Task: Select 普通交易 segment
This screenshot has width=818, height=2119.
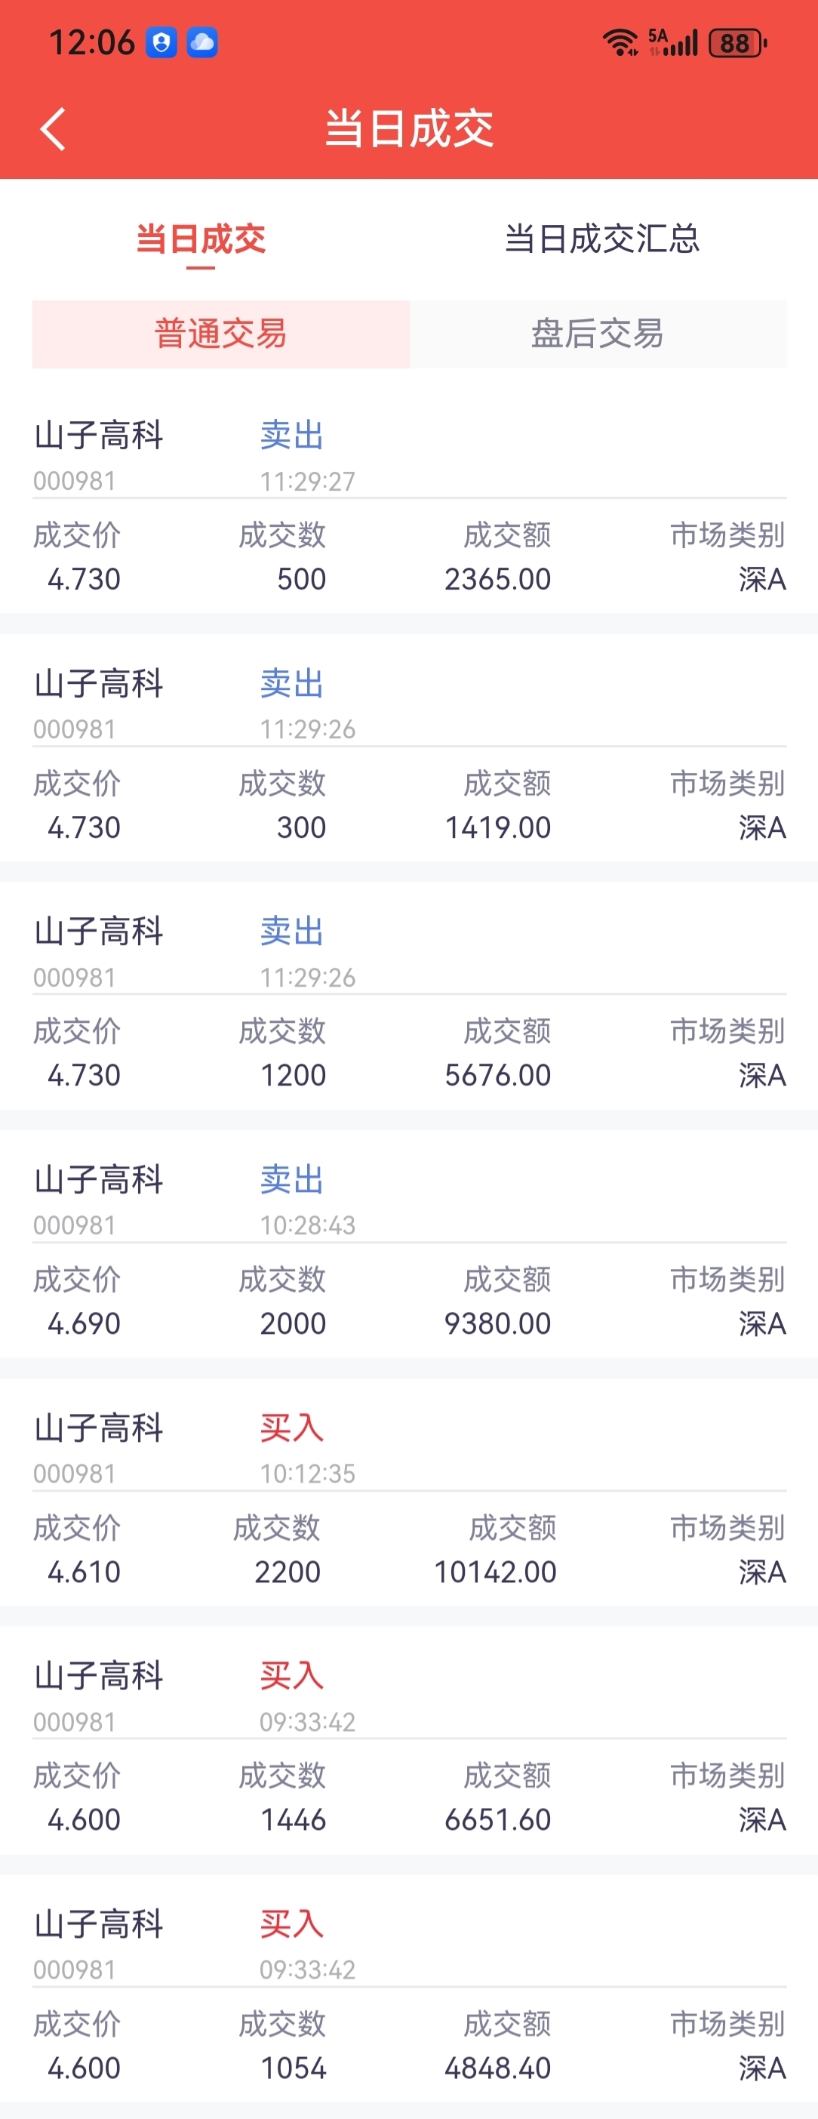Action: click(220, 334)
